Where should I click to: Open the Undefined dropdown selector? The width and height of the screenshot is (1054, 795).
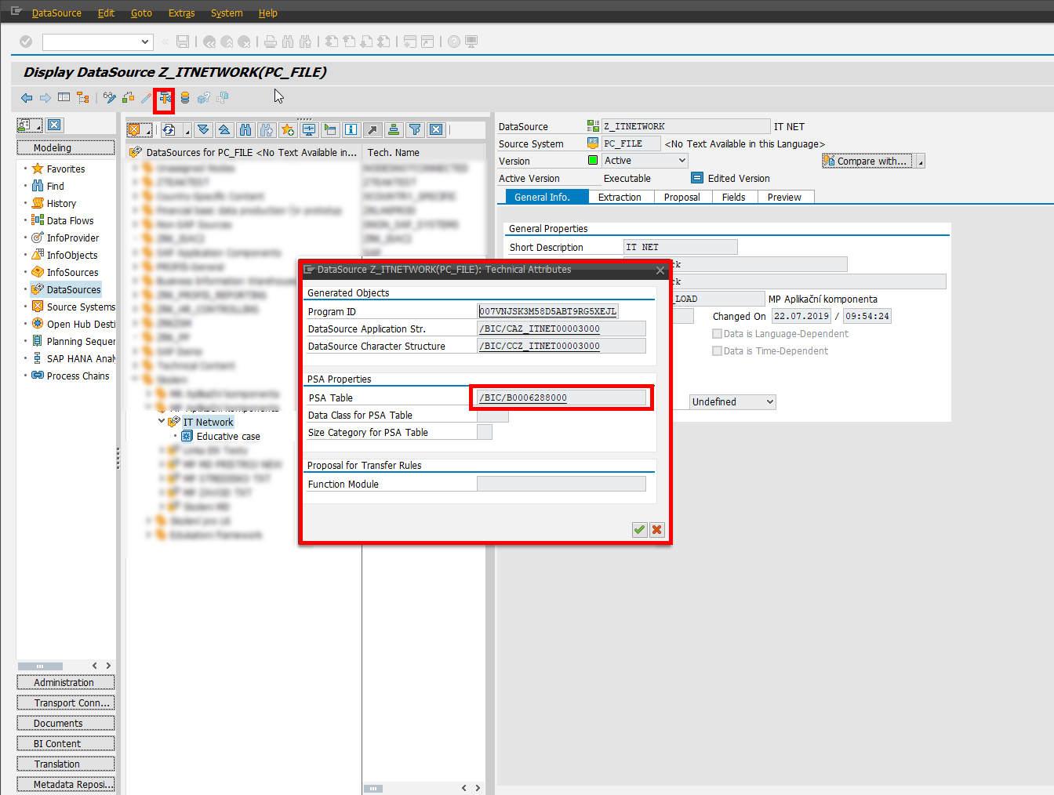point(732,401)
